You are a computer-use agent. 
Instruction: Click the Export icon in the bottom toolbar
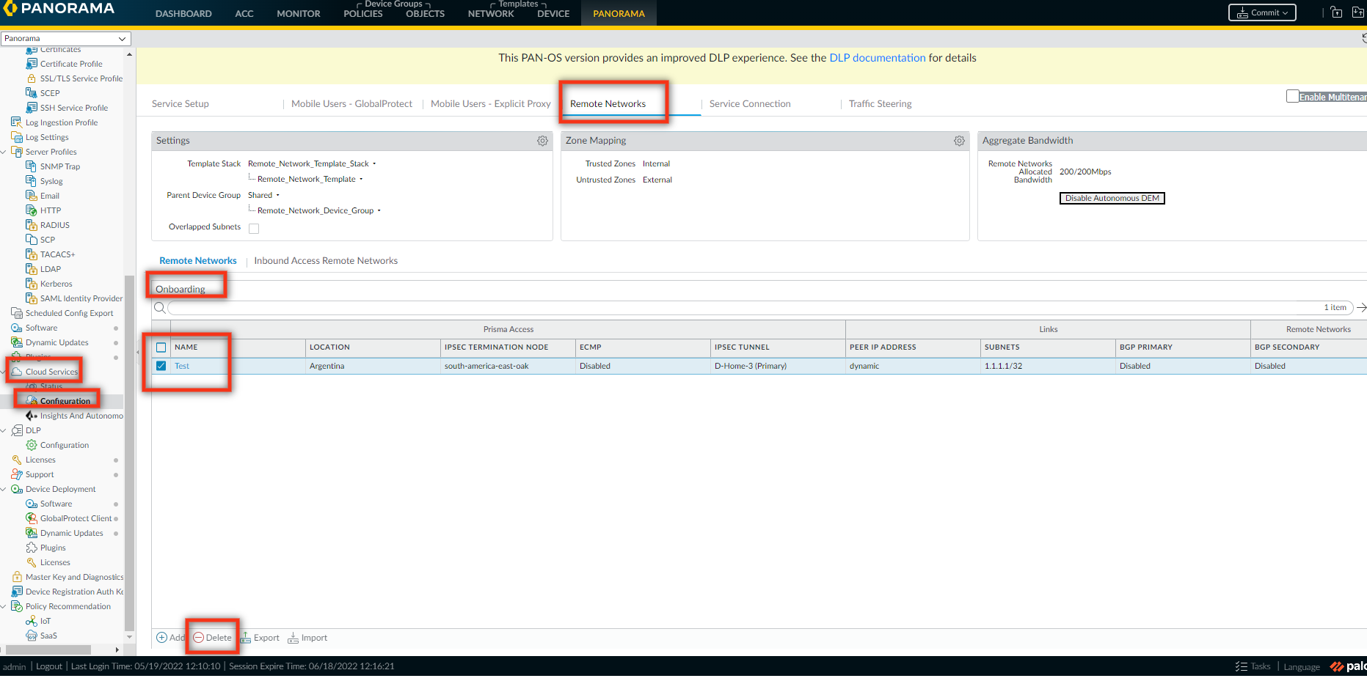(246, 638)
